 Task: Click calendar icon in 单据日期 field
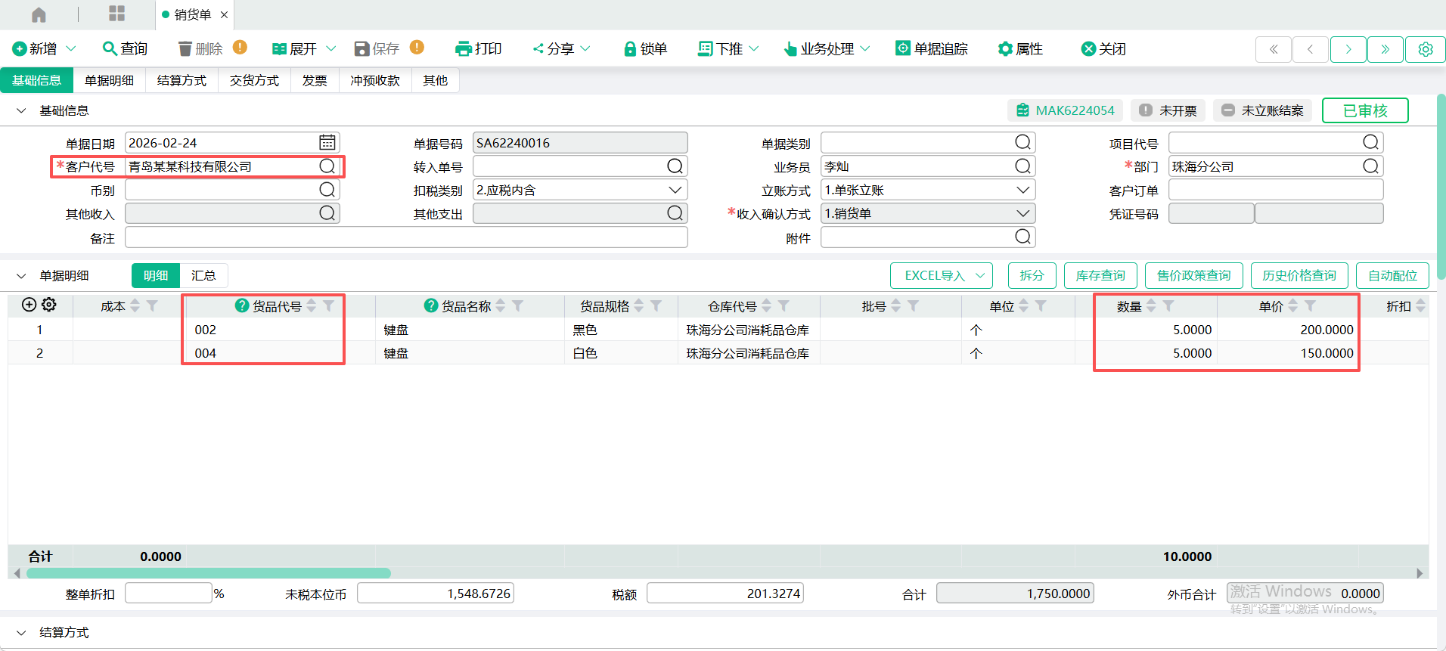[327, 142]
